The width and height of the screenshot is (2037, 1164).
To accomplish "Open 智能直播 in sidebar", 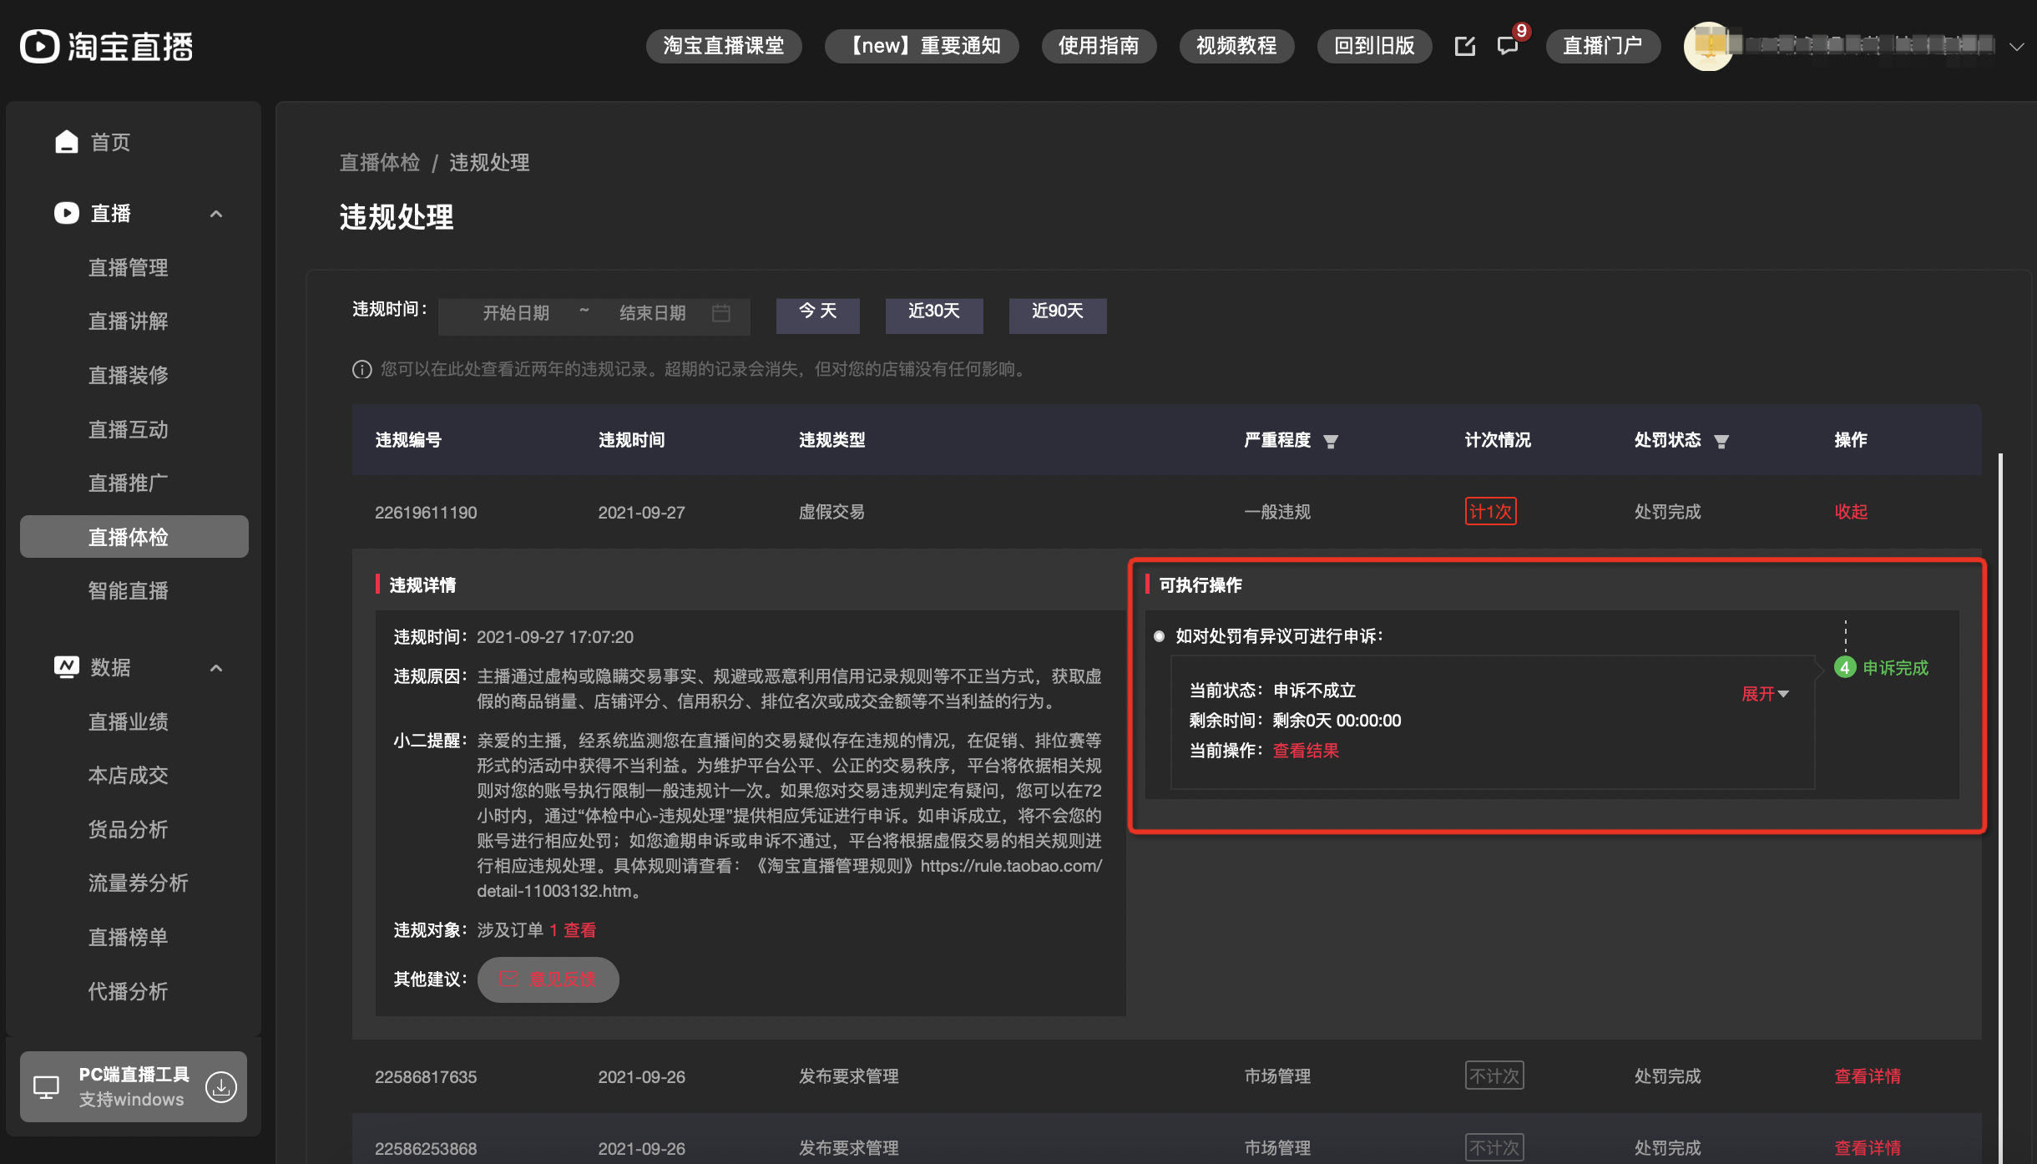I will point(129,590).
